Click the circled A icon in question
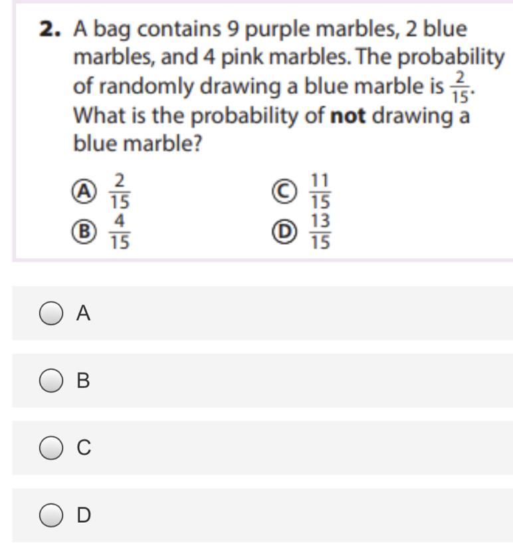Viewport: 513px width, 550px height. coord(84,192)
